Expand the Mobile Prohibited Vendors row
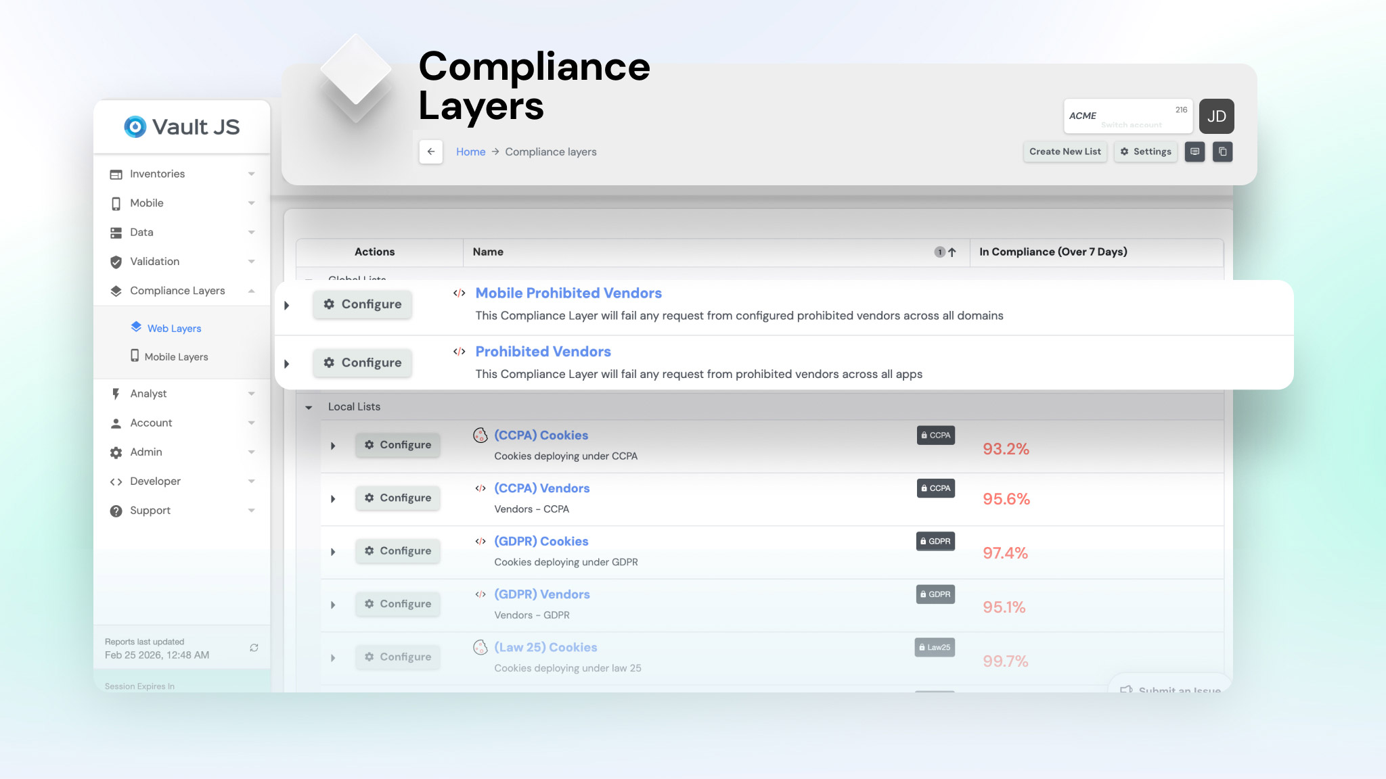 point(287,306)
